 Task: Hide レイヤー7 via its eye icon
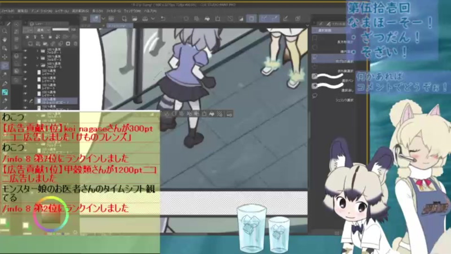pyautogui.click(x=25, y=72)
